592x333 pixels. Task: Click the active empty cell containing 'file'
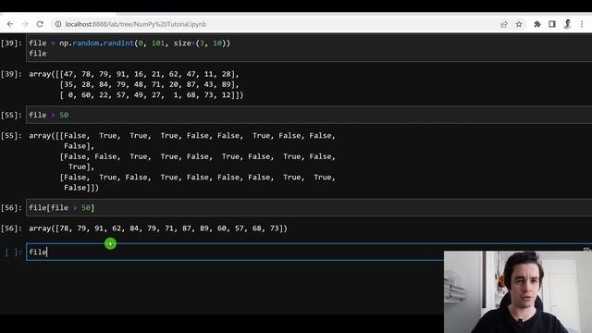(235, 252)
